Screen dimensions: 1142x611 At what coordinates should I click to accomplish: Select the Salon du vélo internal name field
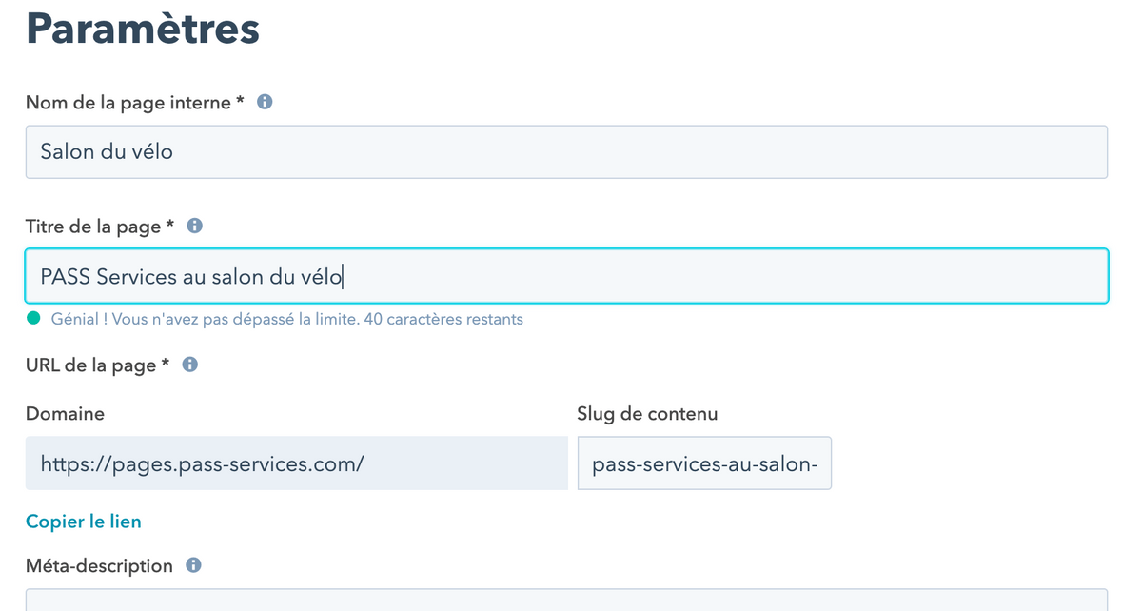(566, 151)
